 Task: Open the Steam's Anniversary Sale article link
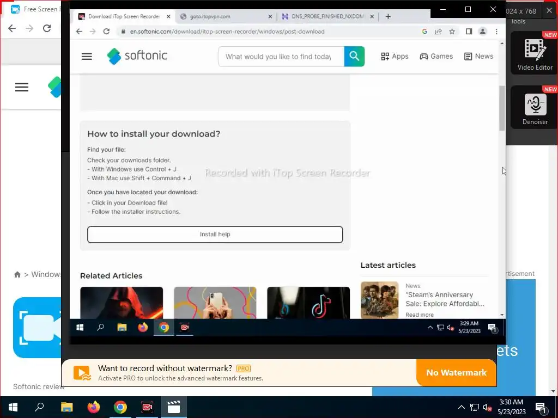click(445, 299)
